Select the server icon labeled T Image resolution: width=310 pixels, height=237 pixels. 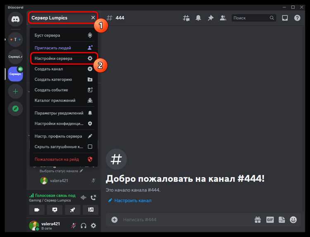click(x=15, y=40)
